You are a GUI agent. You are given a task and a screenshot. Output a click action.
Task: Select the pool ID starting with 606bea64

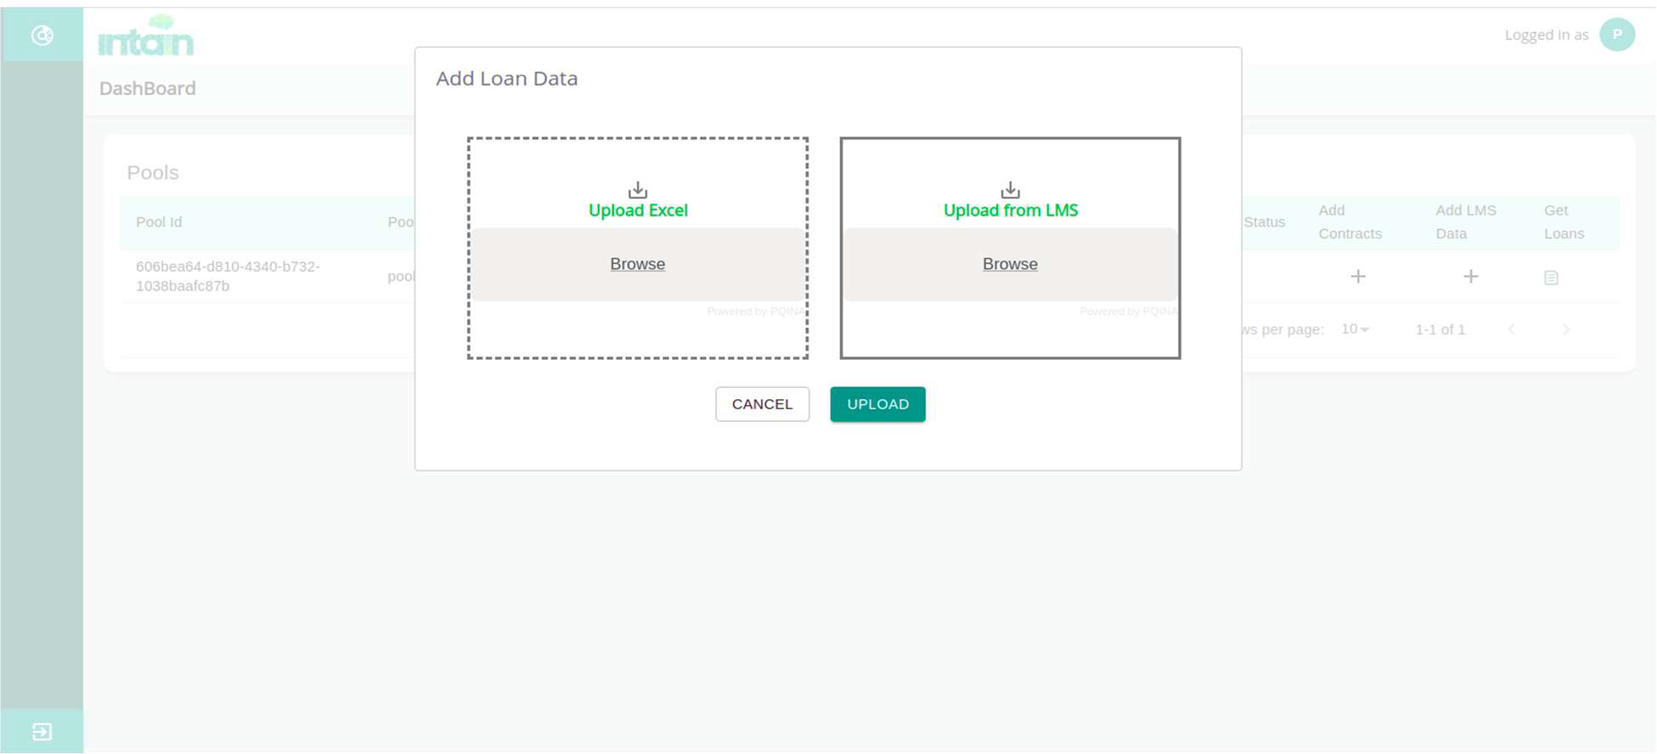(x=228, y=276)
